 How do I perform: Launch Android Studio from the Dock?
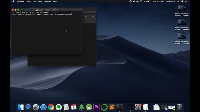tap(89, 107)
